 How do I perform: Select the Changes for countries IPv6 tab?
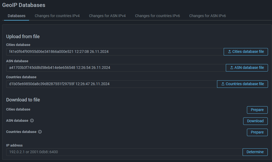click(x=157, y=16)
